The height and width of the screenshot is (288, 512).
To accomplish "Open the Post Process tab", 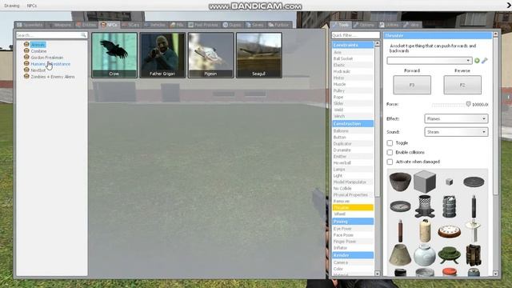I will [203, 25].
